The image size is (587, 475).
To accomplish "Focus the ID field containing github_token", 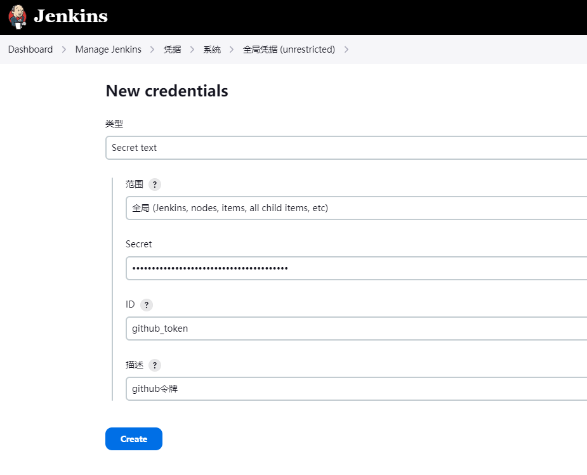I will (x=357, y=329).
